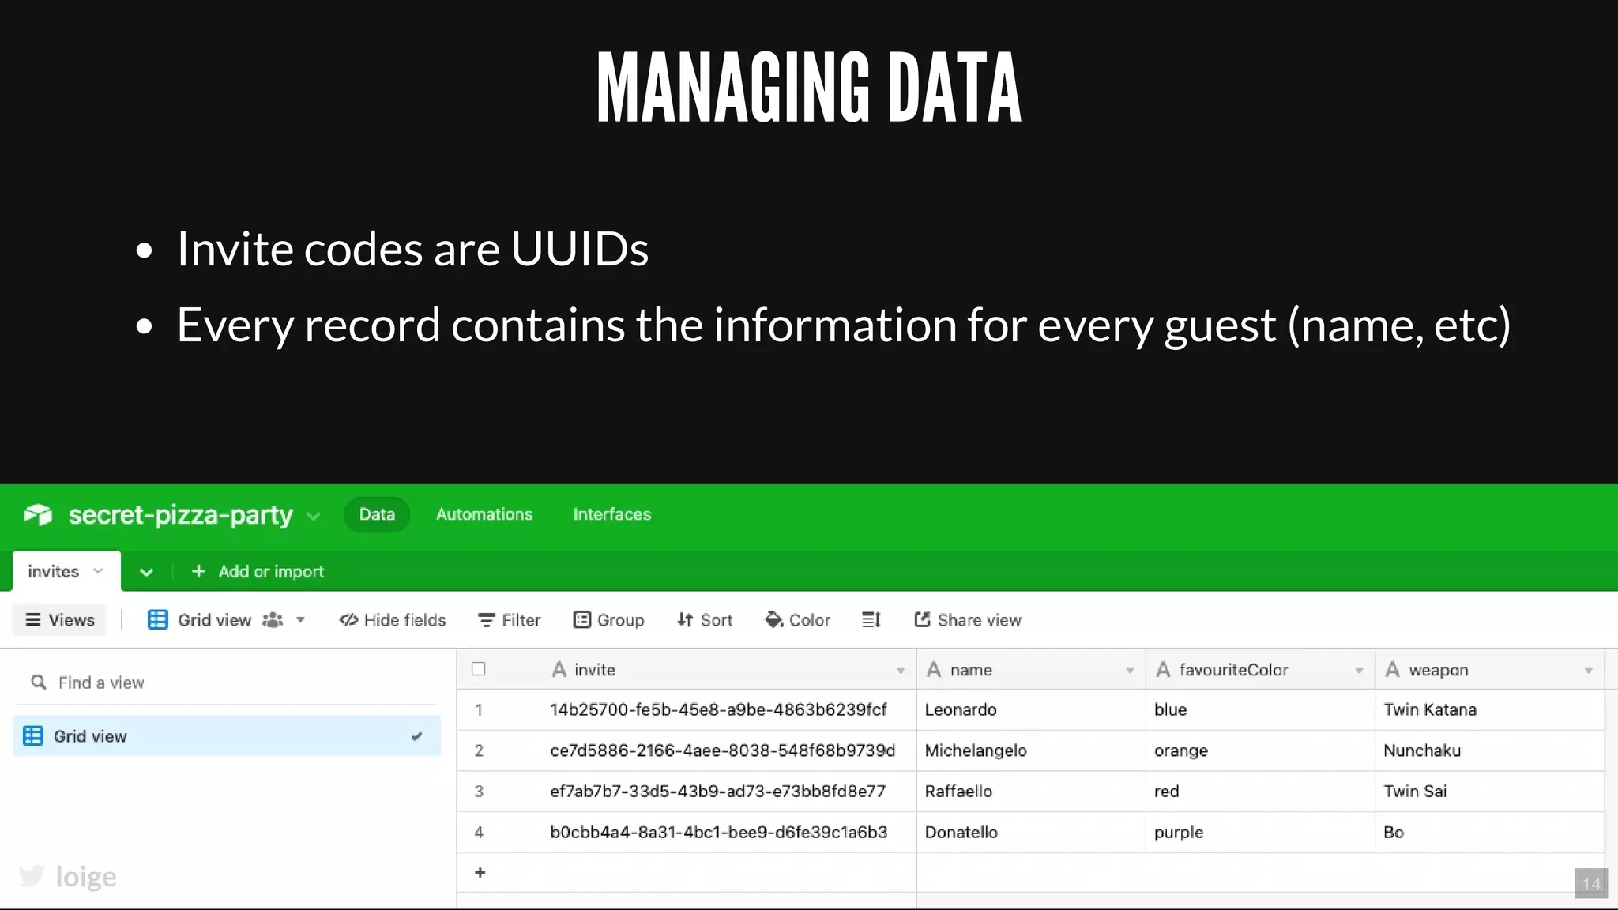
Task: Select invite cell b0cbb4a4-8a31-4bc1-bee9-d6fe39c1a6b3
Action: pyautogui.click(x=719, y=833)
